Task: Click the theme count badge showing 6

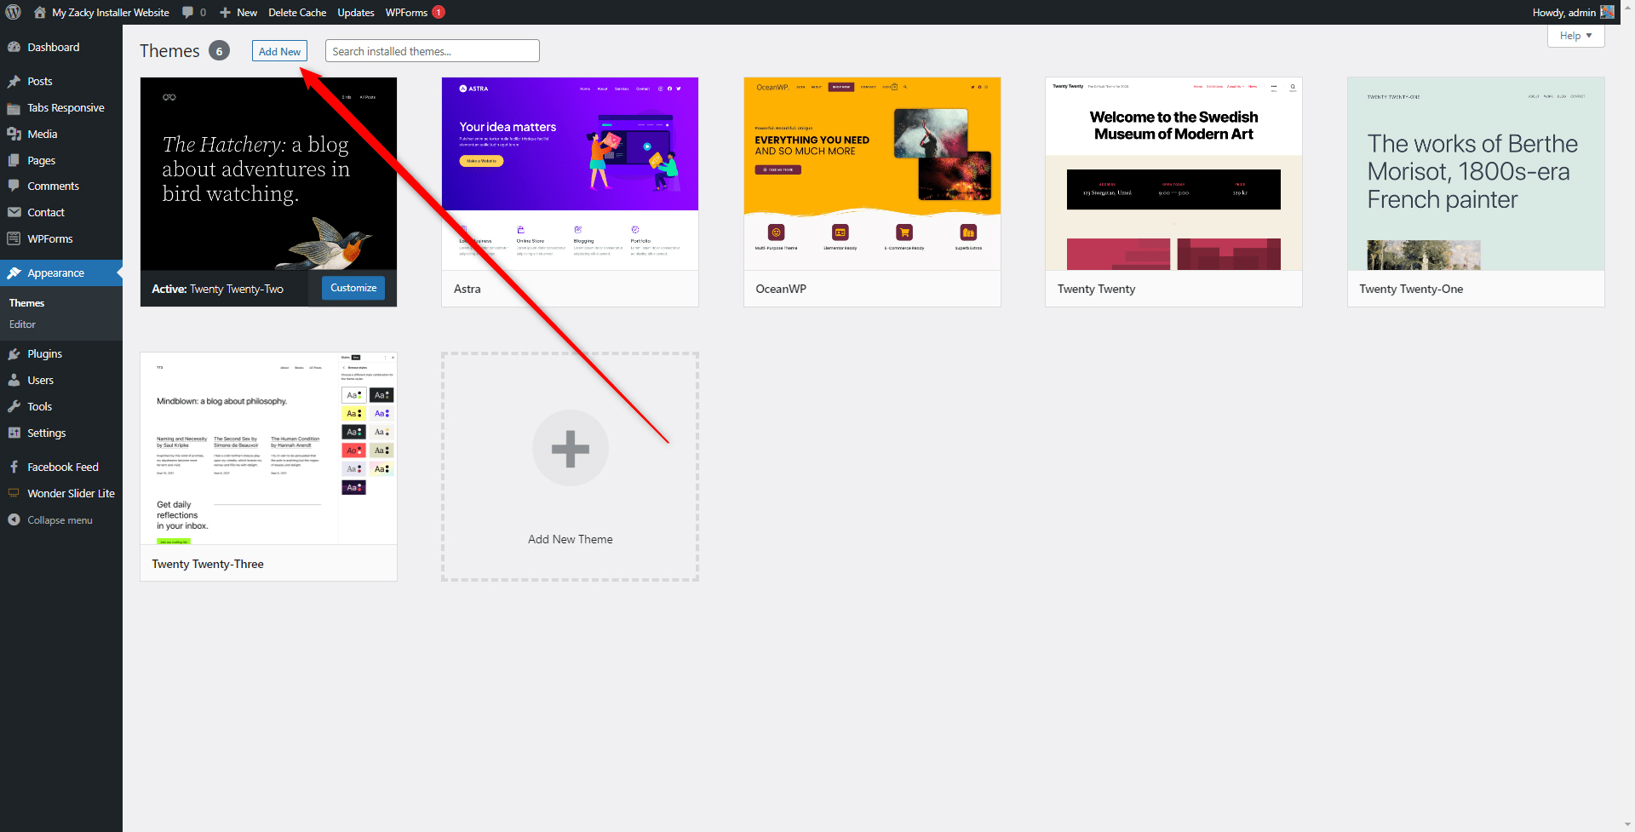Action: (x=219, y=51)
